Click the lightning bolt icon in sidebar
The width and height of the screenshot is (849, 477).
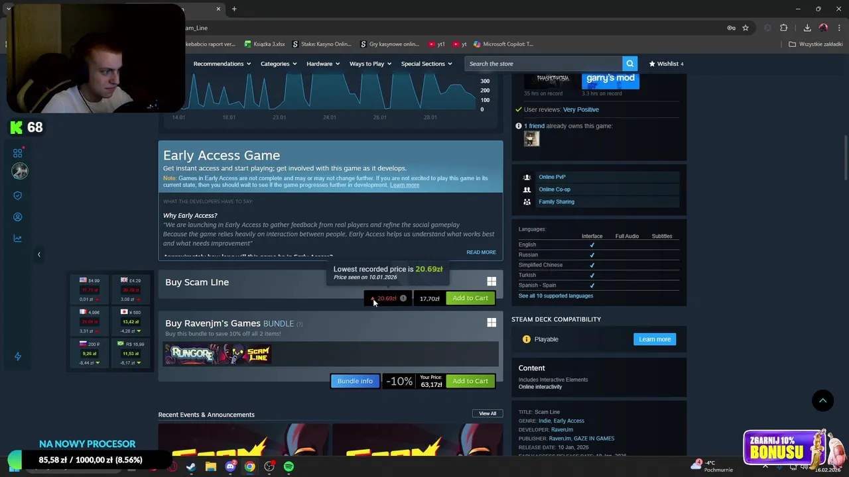(x=18, y=356)
